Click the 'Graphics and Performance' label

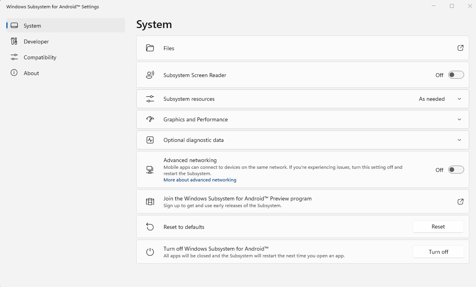196,119
